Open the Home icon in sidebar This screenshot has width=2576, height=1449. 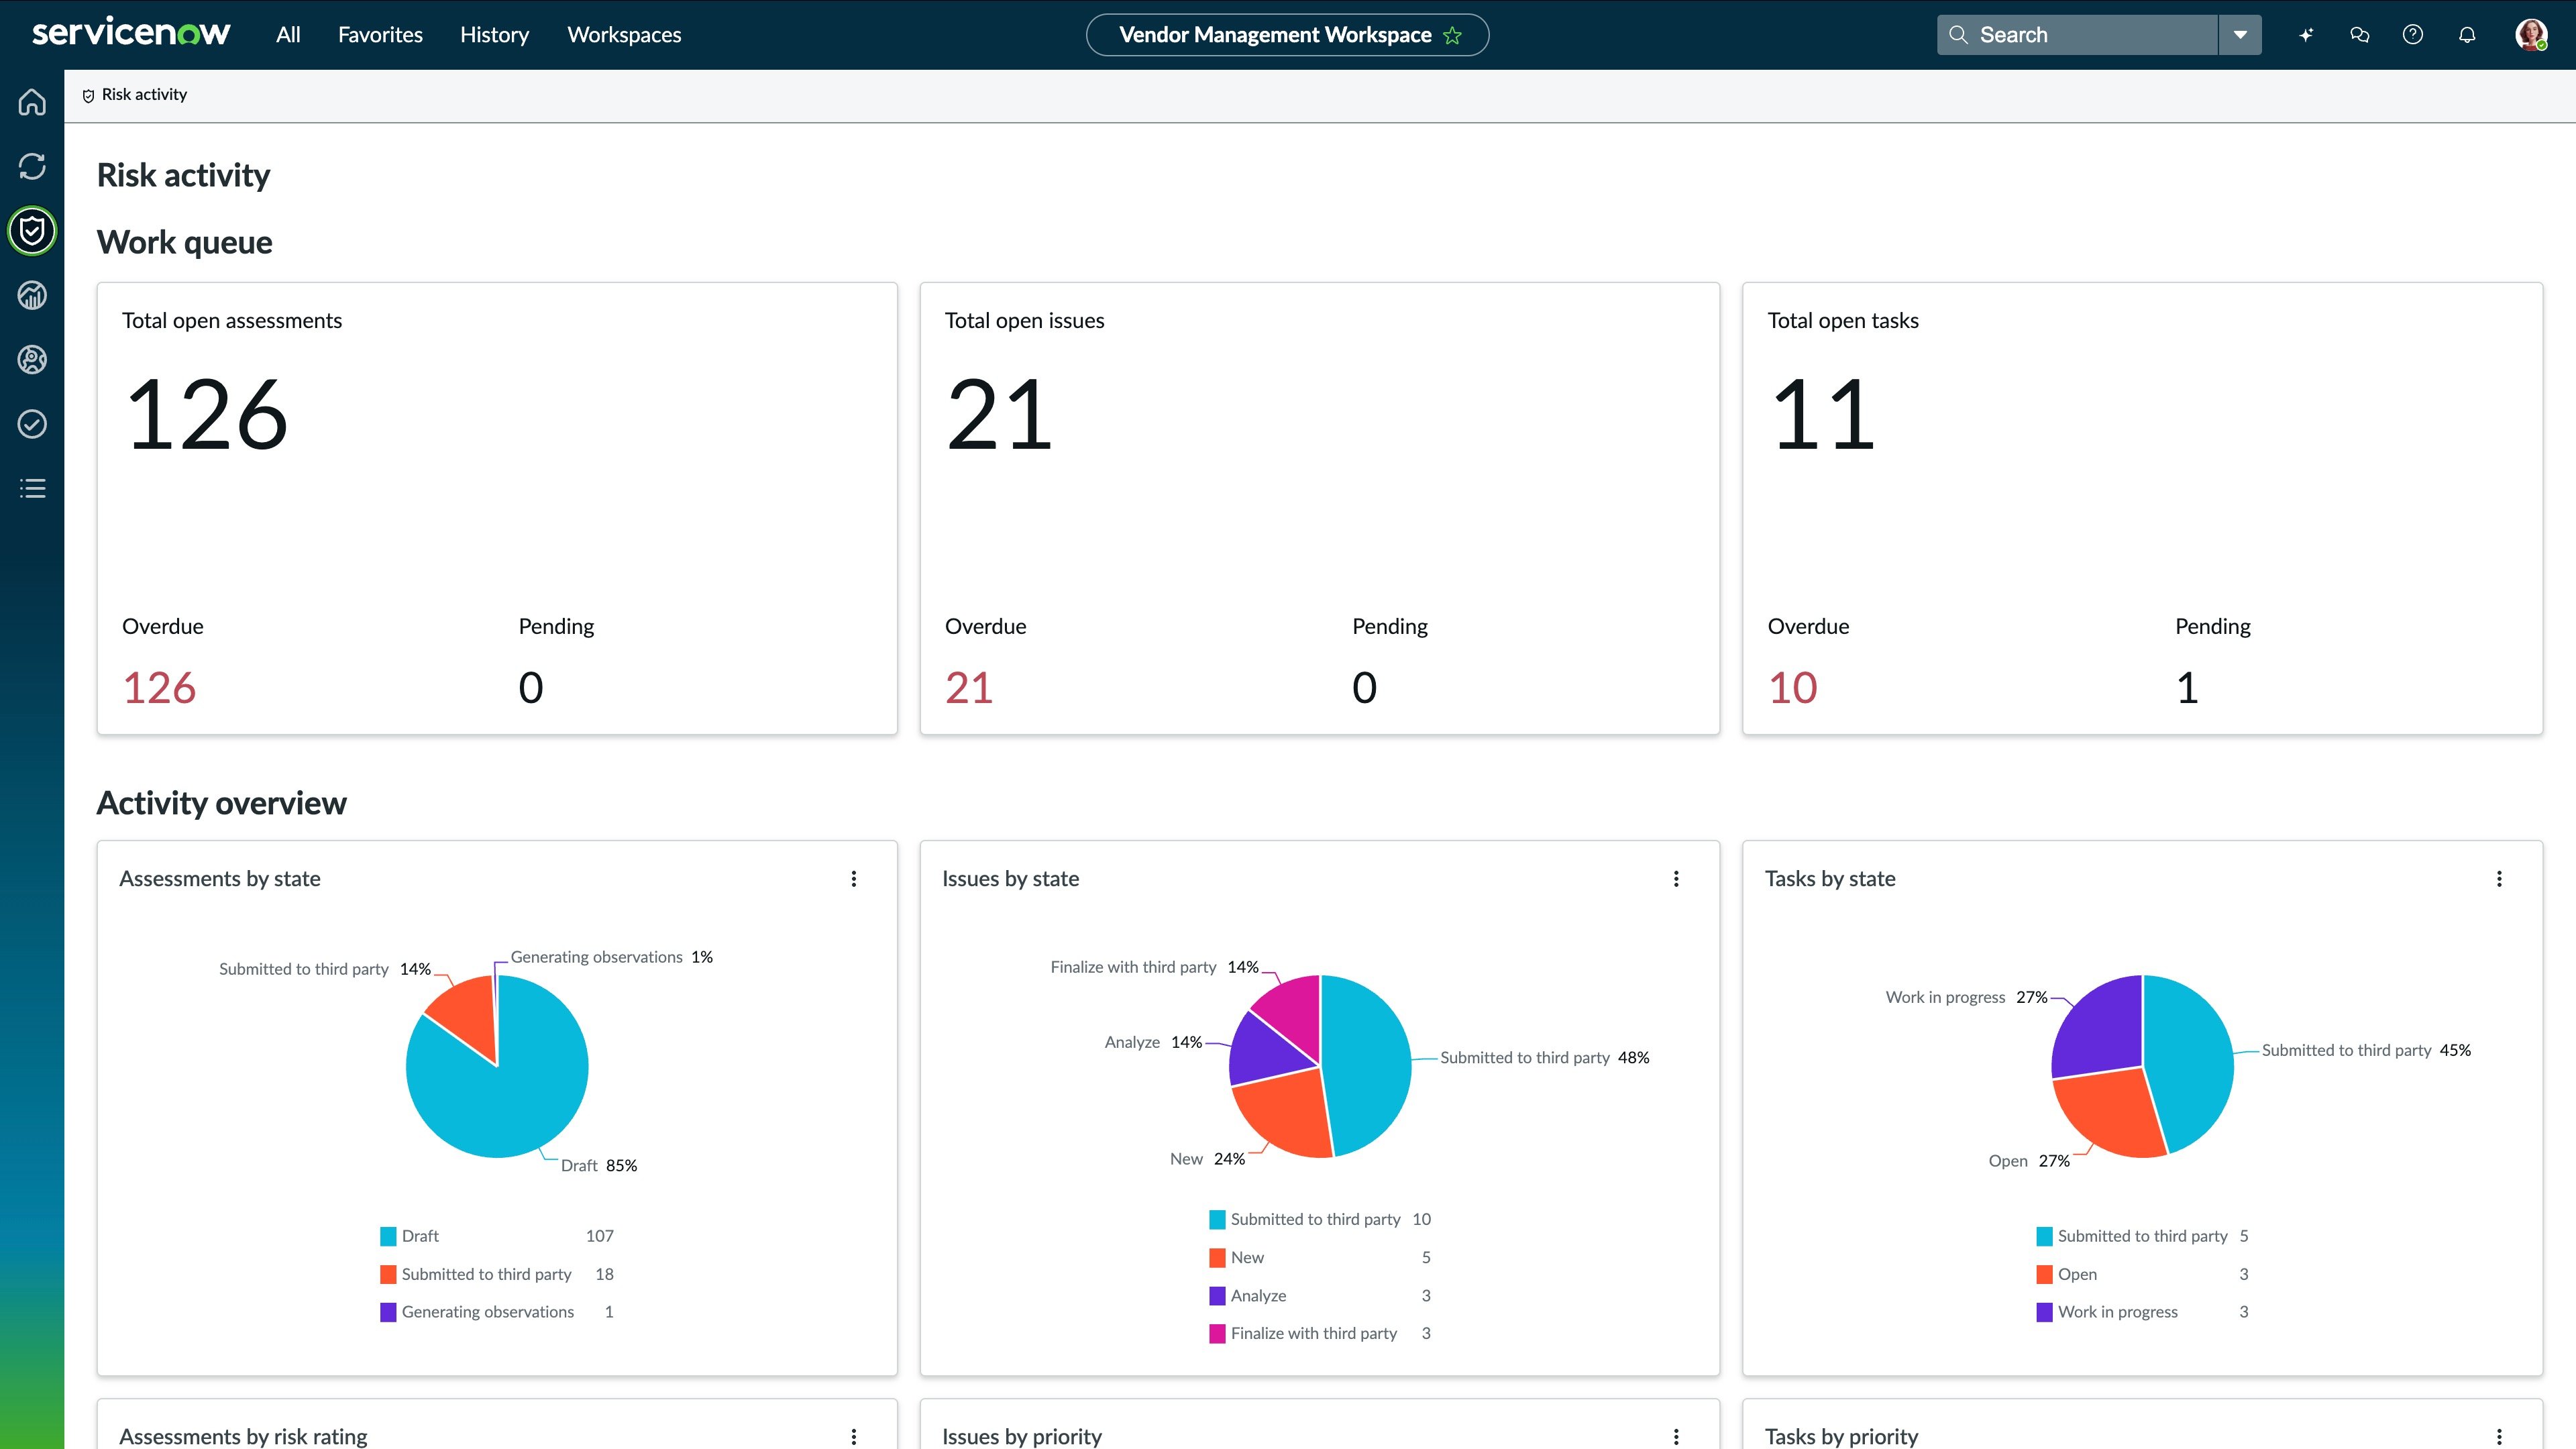click(x=32, y=102)
